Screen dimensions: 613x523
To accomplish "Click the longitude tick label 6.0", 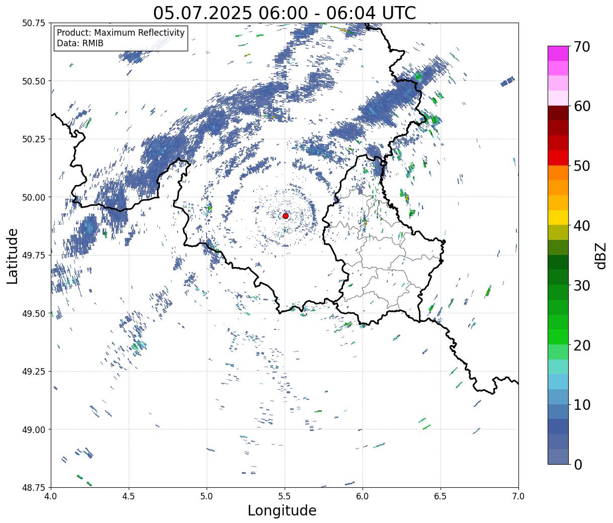I will click(363, 496).
